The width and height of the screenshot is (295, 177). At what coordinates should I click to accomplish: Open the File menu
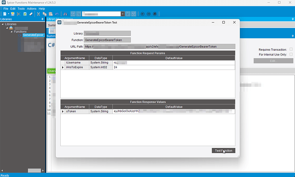coord(6,9)
